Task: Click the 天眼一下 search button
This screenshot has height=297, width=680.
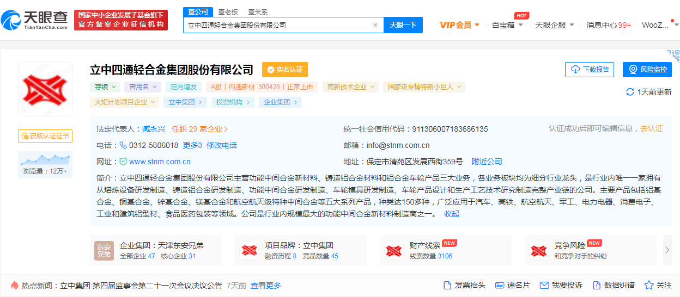Action: point(403,25)
